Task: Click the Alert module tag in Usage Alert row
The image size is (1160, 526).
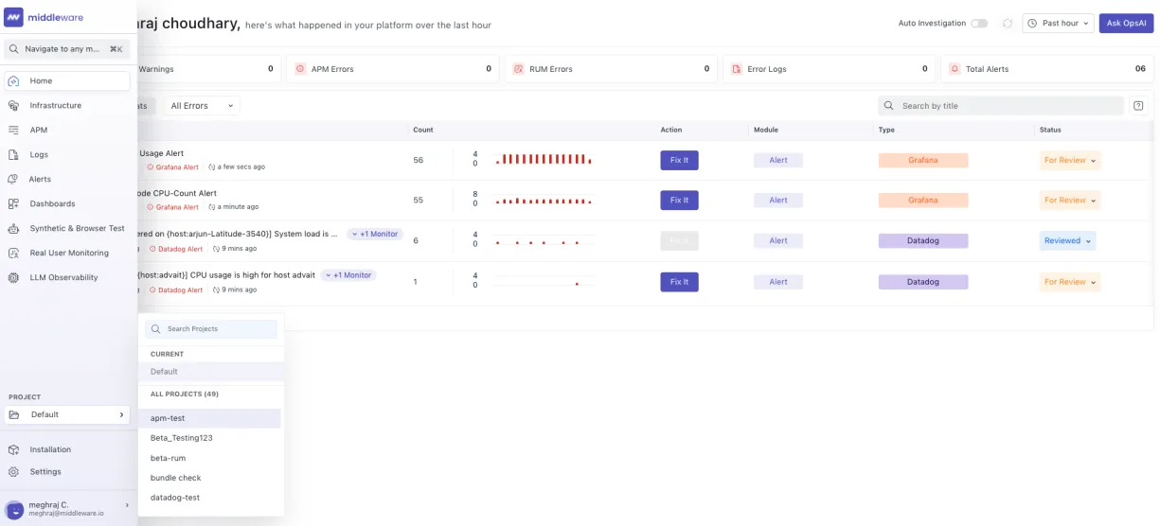Action: [x=778, y=161]
